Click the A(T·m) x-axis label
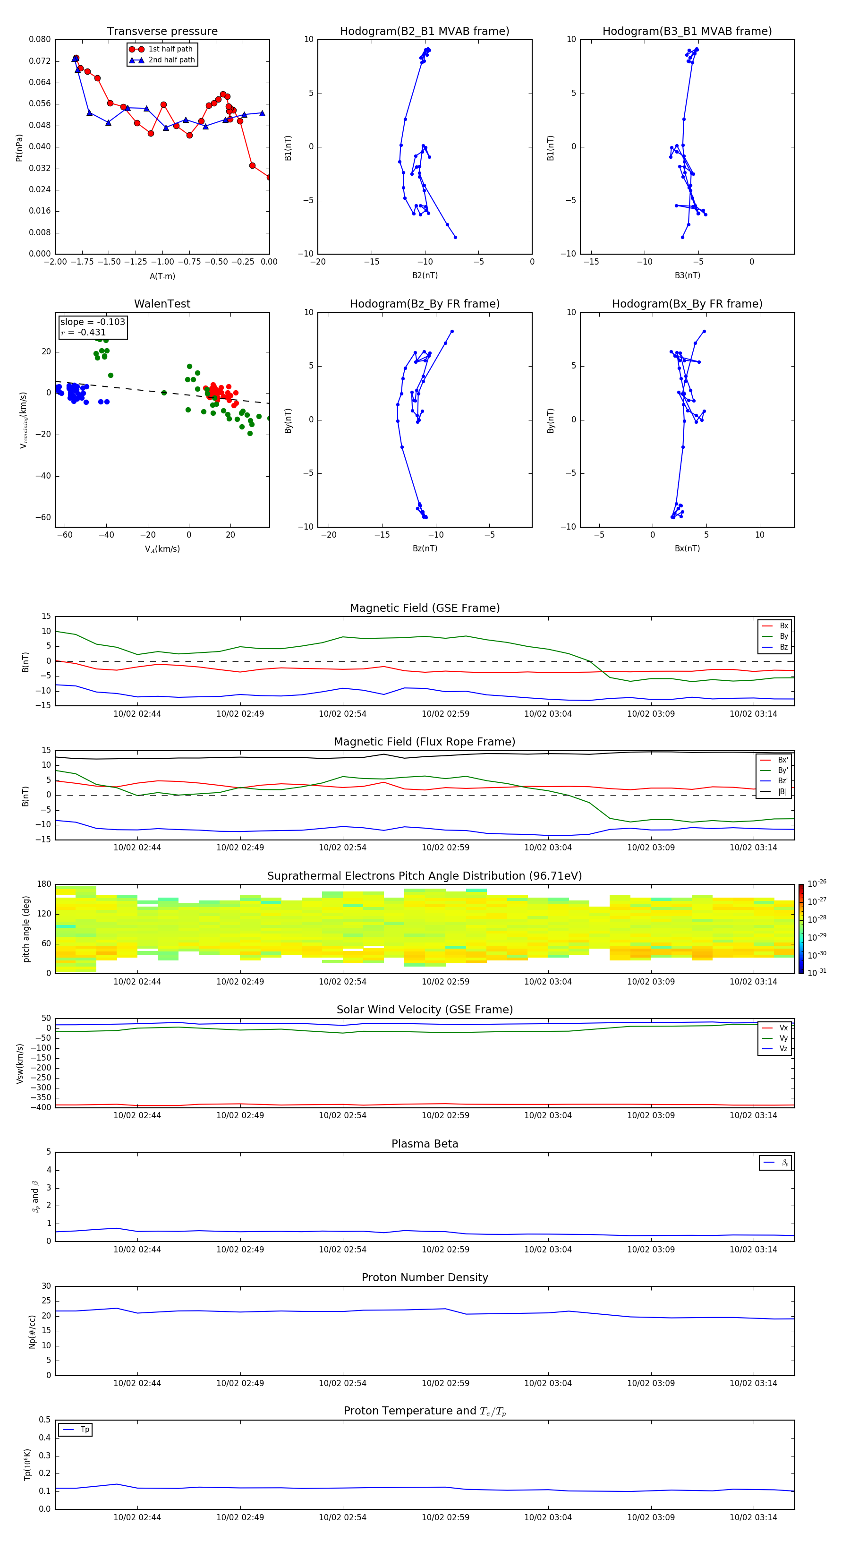 [x=162, y=276]
